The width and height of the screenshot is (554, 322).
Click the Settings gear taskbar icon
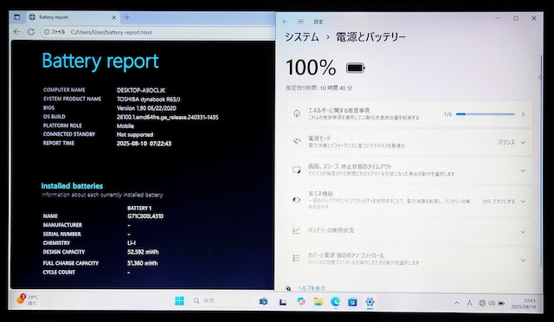click(x=370, y=302)
